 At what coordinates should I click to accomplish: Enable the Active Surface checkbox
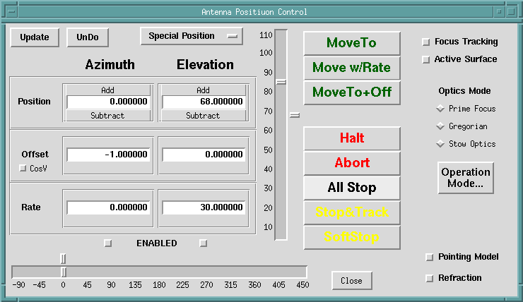[425, 60]
